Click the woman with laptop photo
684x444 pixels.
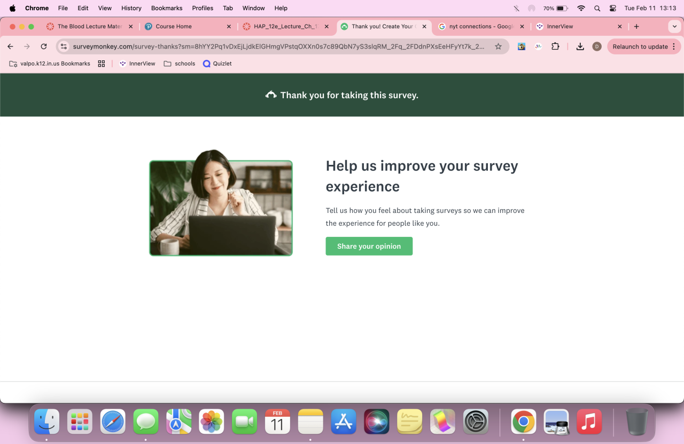point(221,203)
